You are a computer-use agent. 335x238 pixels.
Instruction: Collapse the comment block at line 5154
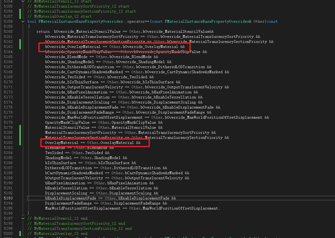pyautogui.click(x=22, y=1)
